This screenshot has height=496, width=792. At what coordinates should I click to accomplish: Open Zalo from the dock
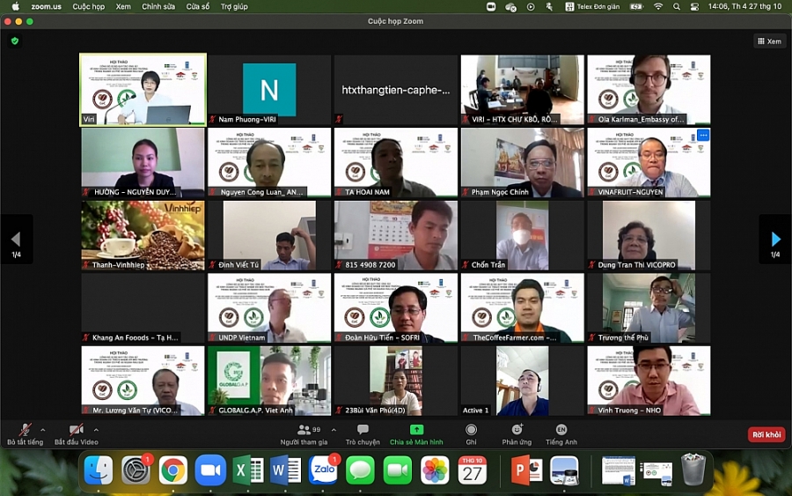pos(323,470)
